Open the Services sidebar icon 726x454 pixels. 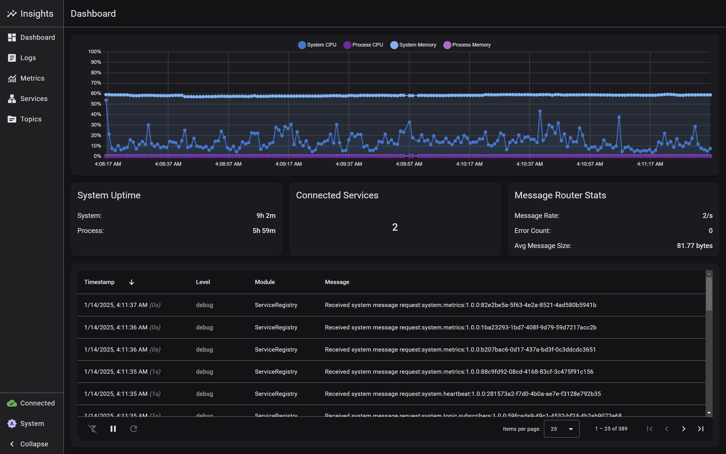point(12,99)
